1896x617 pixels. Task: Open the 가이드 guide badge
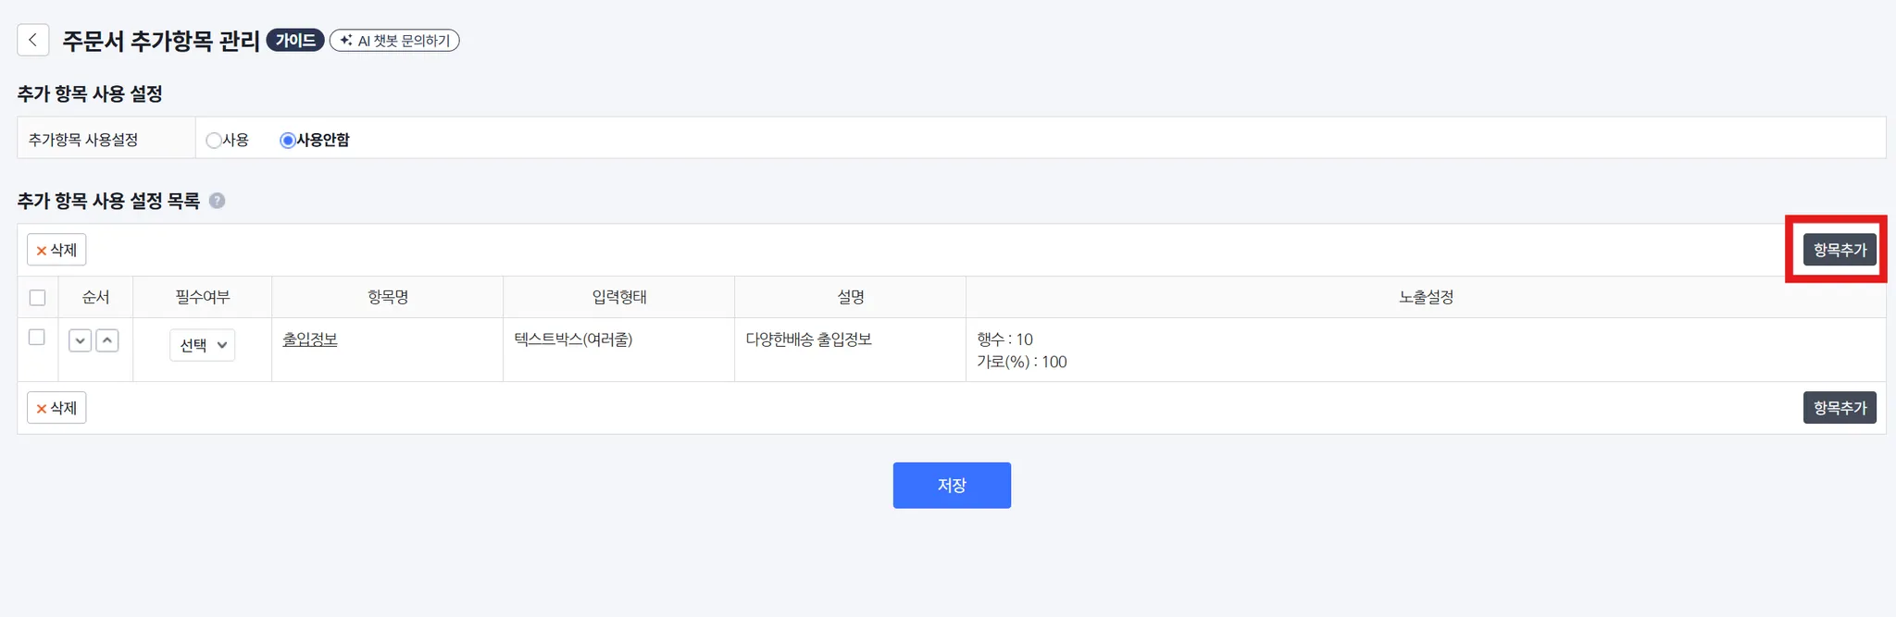tap(295, 40)
